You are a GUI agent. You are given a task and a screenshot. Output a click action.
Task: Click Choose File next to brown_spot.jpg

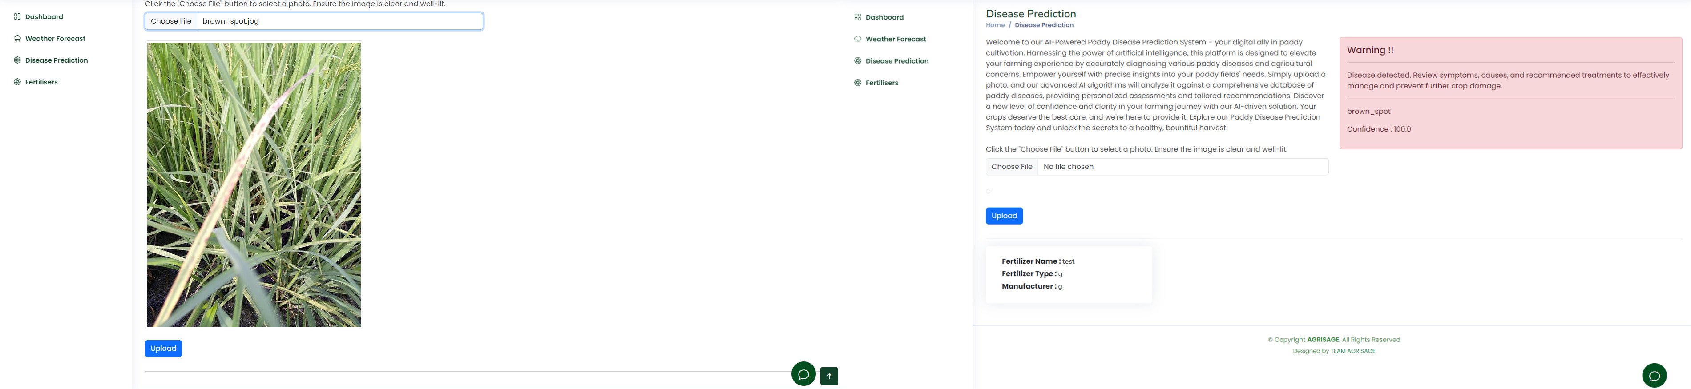[171, 22]
